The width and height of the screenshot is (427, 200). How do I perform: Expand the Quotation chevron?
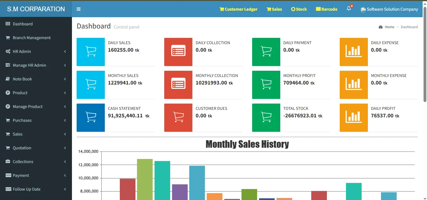click(x=65, y=148)
